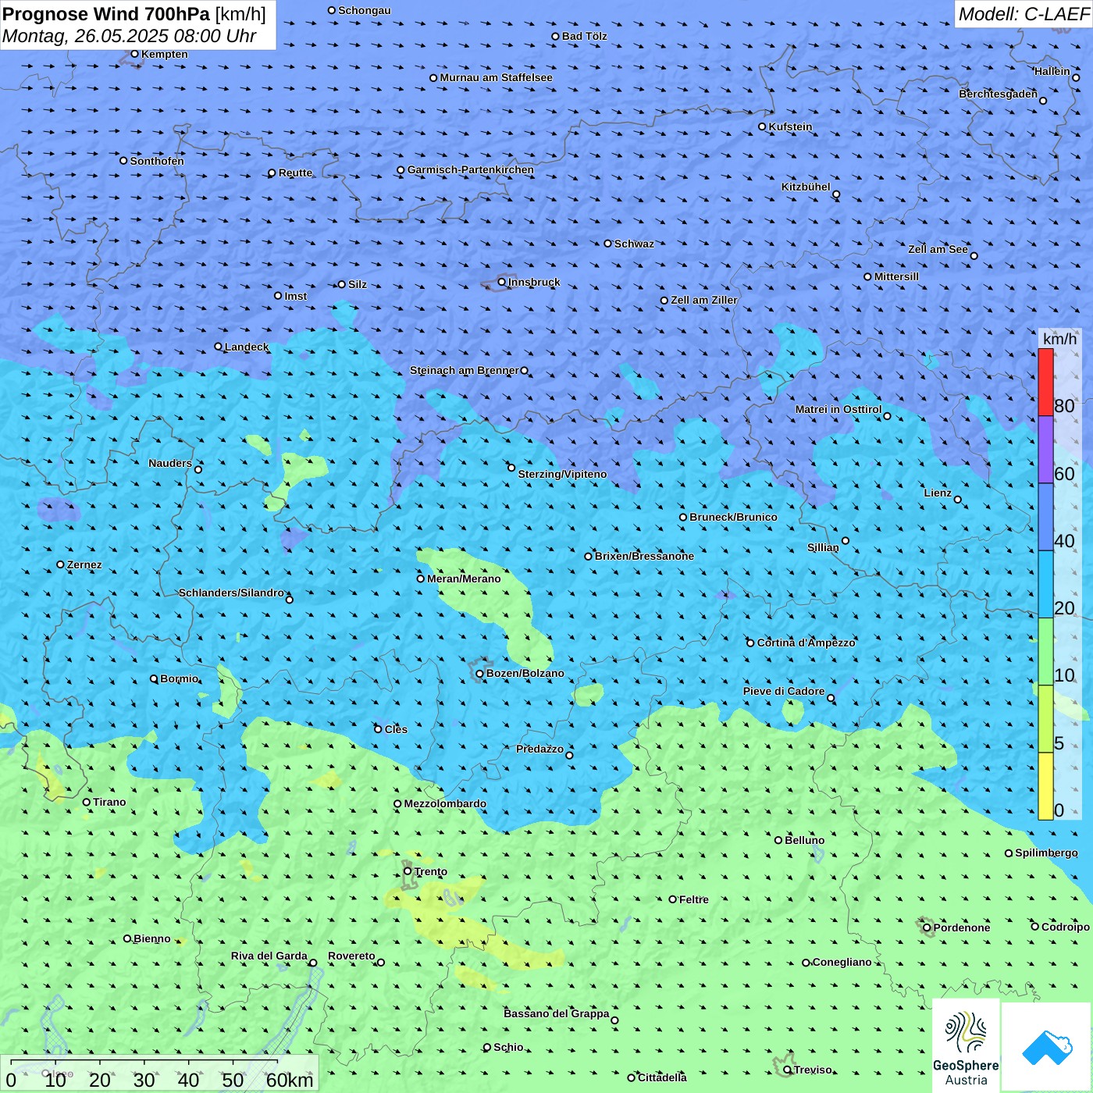Click the 'Zell am Ziller' label
This screenshot has width=1093, height=1093.
(x=703, y=300)
